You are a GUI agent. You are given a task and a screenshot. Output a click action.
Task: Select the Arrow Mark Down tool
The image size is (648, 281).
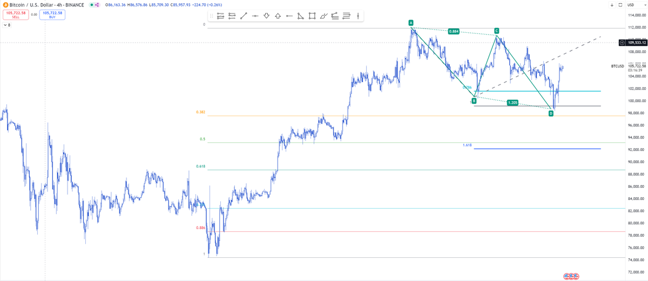coord(266,16)
